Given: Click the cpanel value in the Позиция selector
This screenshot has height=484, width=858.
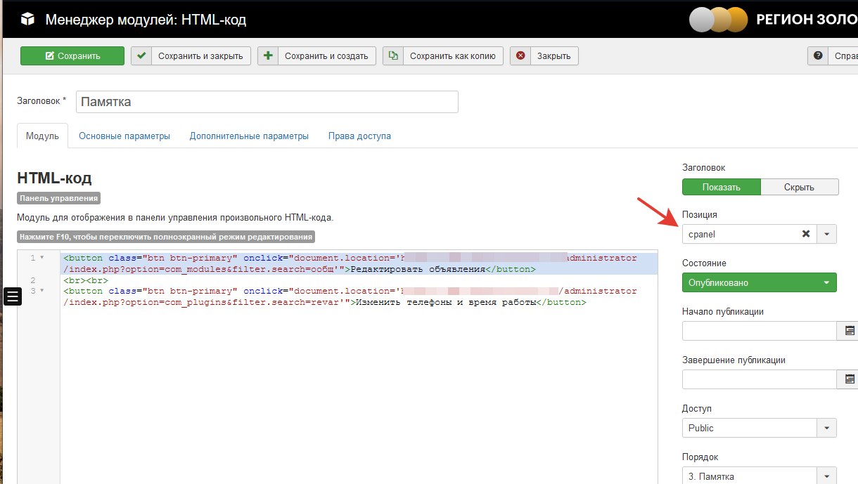Looking at the screenshot, I should pos(702,235).
